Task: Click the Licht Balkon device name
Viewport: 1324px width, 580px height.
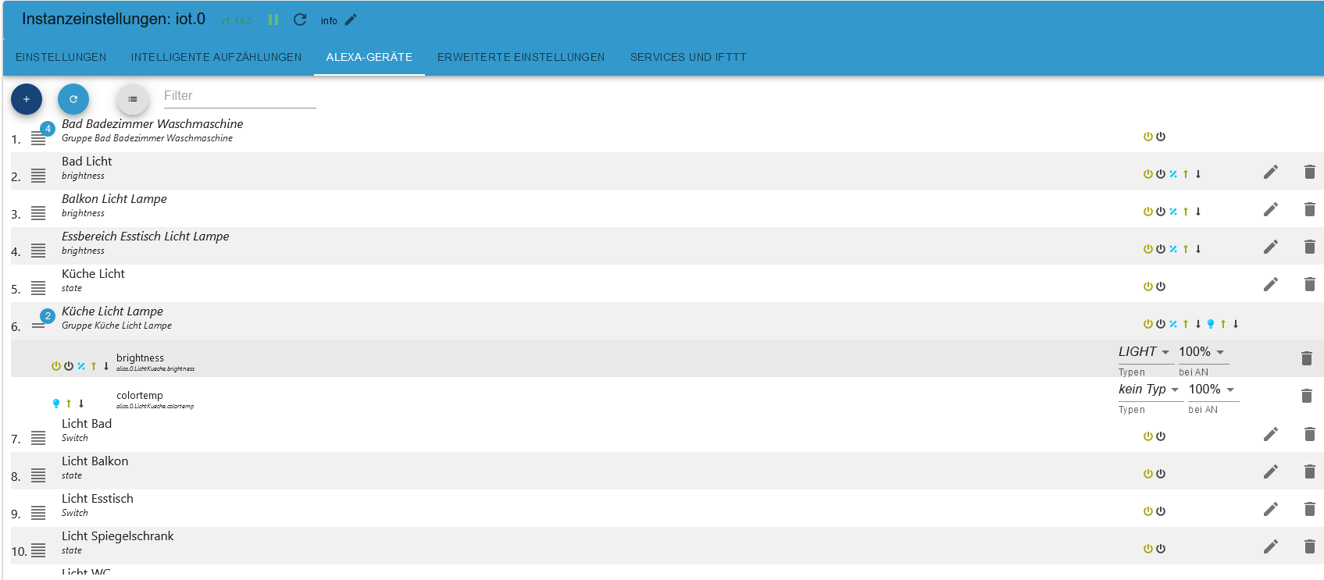Action: tap(95, 461)
